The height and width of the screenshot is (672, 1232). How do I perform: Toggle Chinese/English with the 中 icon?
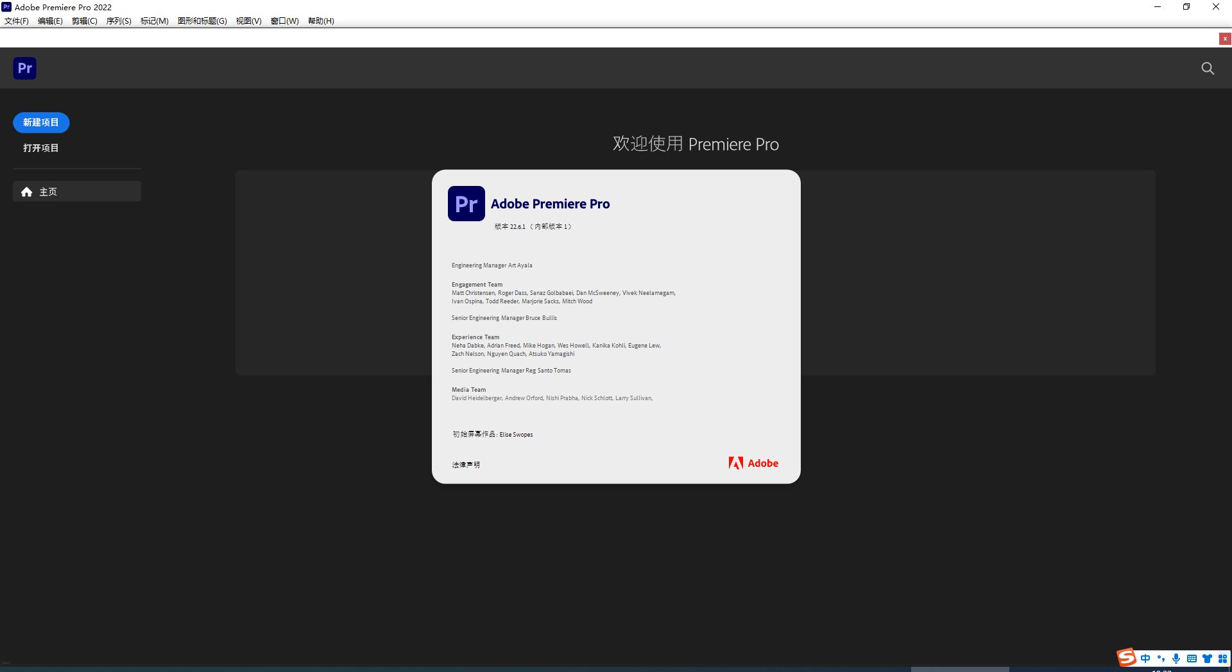(1146, 659)
